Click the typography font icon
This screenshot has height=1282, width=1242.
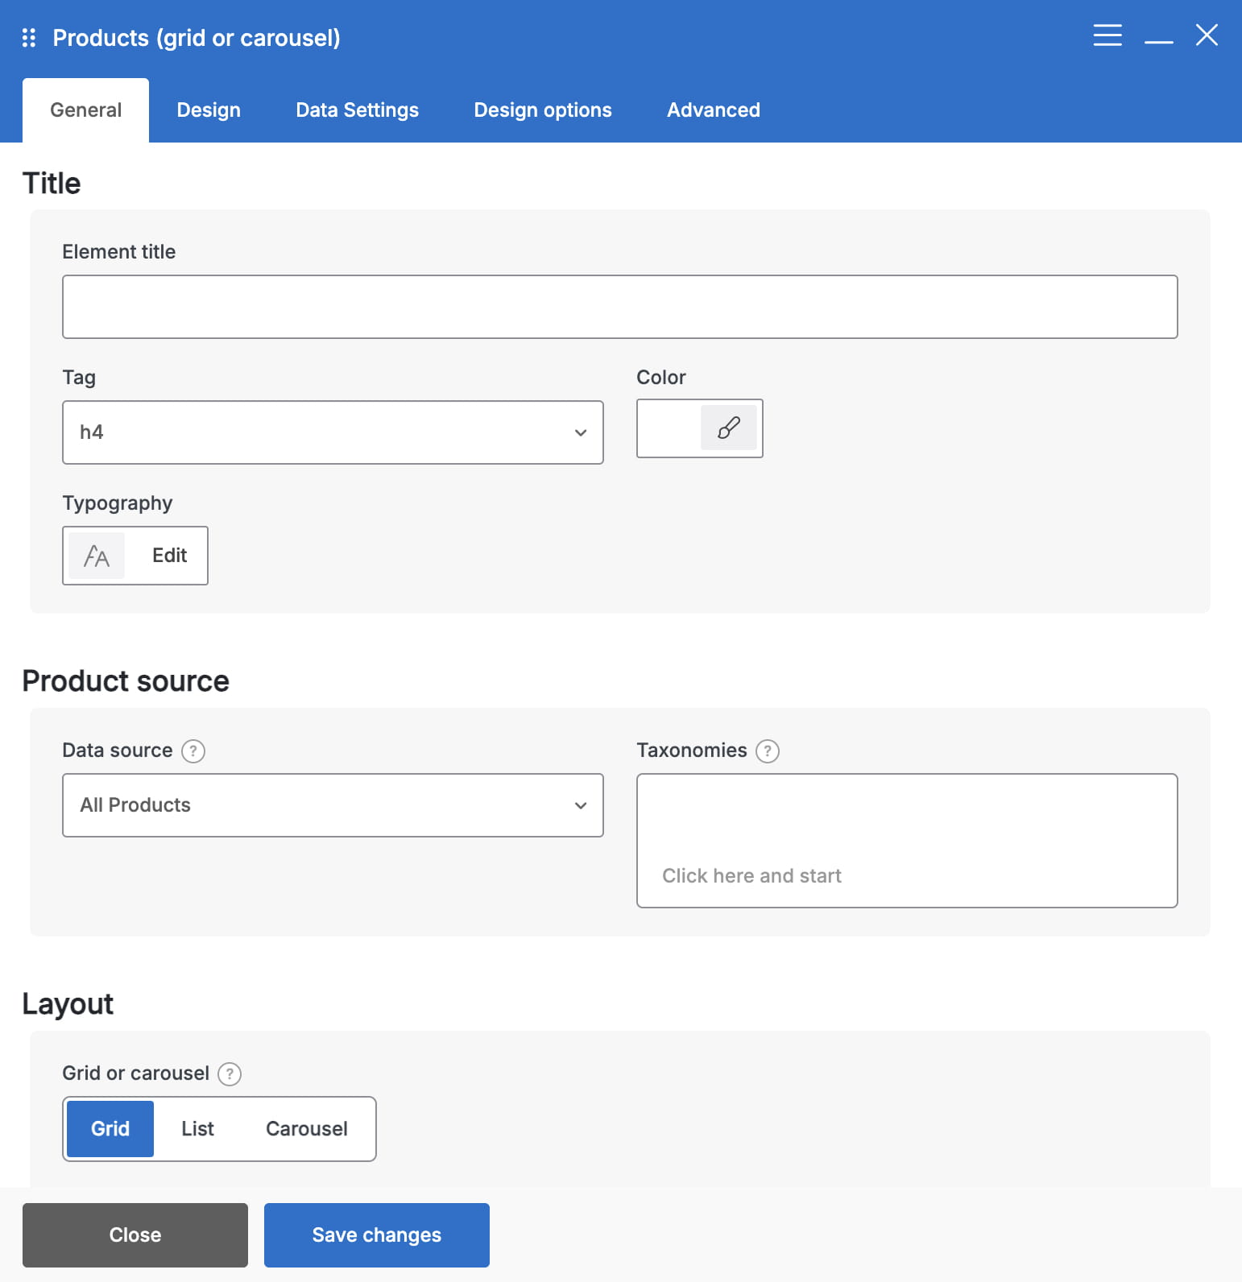[x=97, y=556]
